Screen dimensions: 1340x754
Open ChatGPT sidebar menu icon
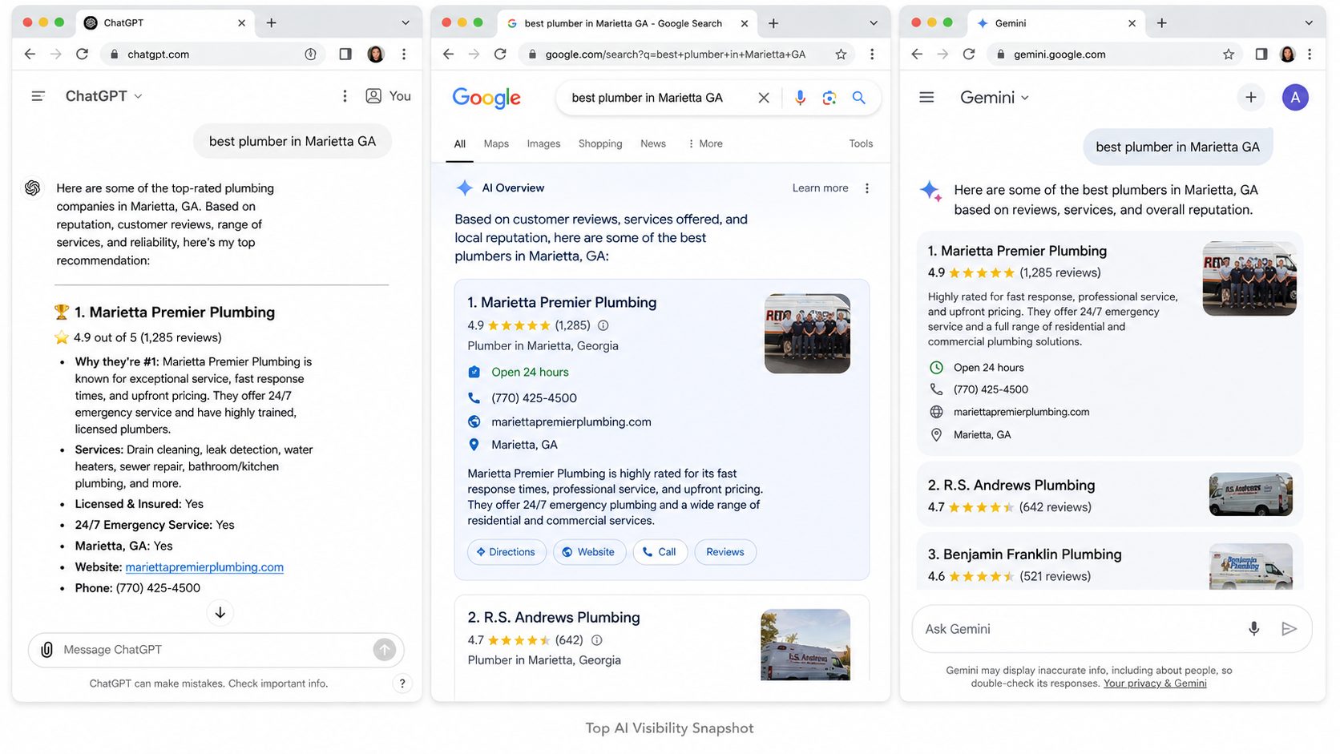(x=38, y=96)
